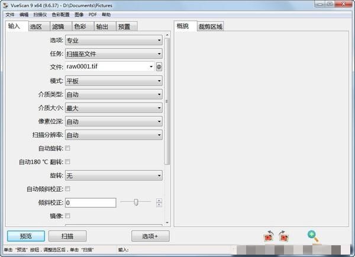Screen dimensions: 355x257
Task: Switch to the 色彩 tab
Action: tap(83, 27)
